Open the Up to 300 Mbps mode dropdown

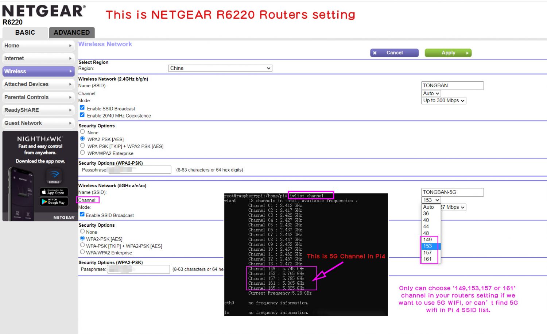click(444, 100)
